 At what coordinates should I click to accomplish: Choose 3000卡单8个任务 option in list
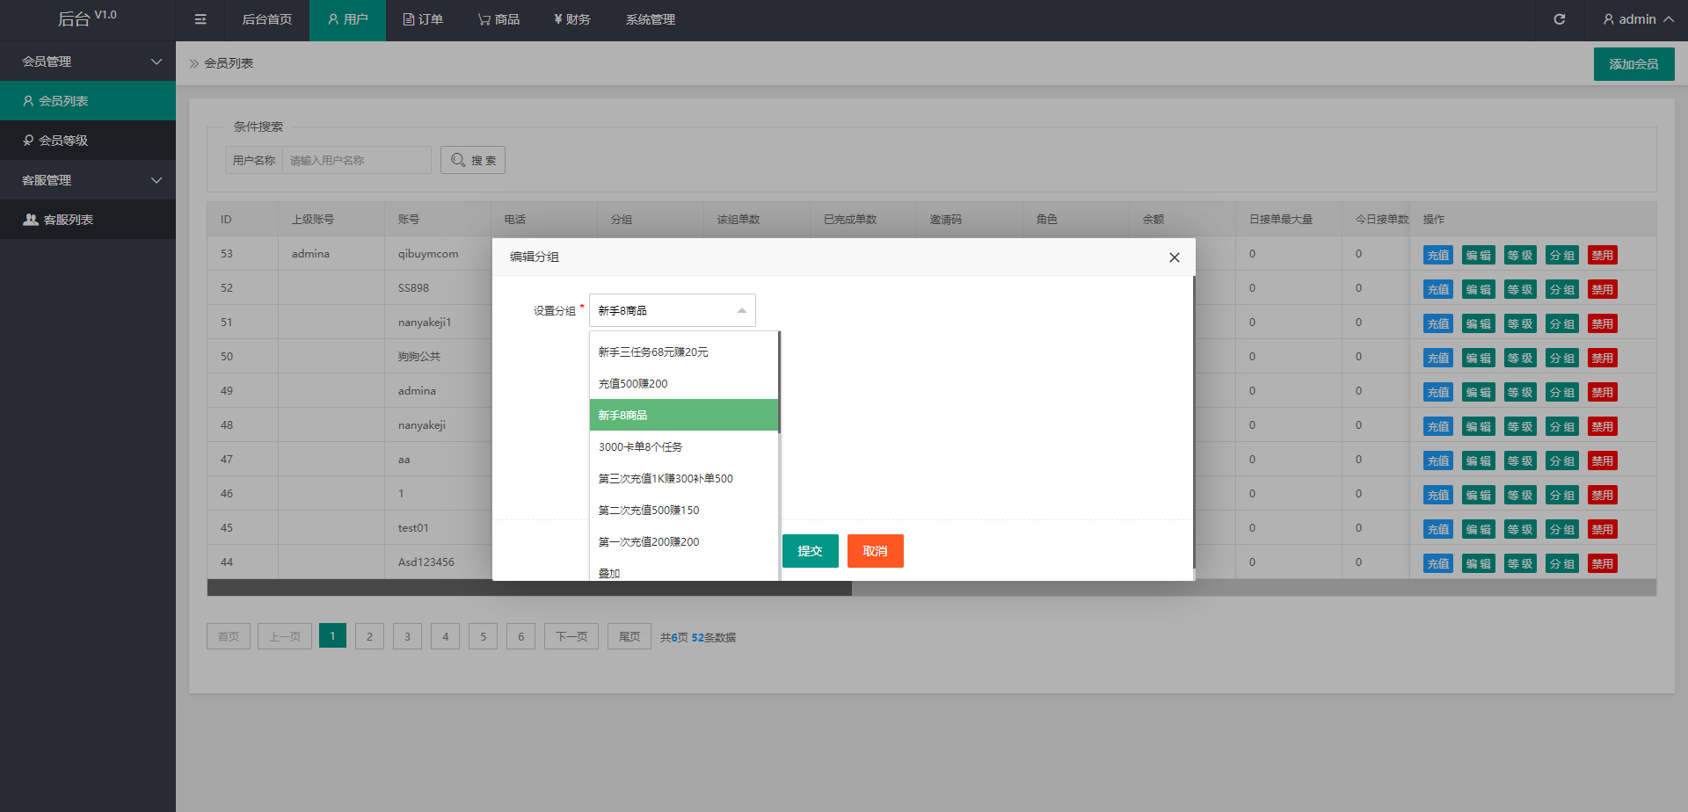click(x=640, y=447)
